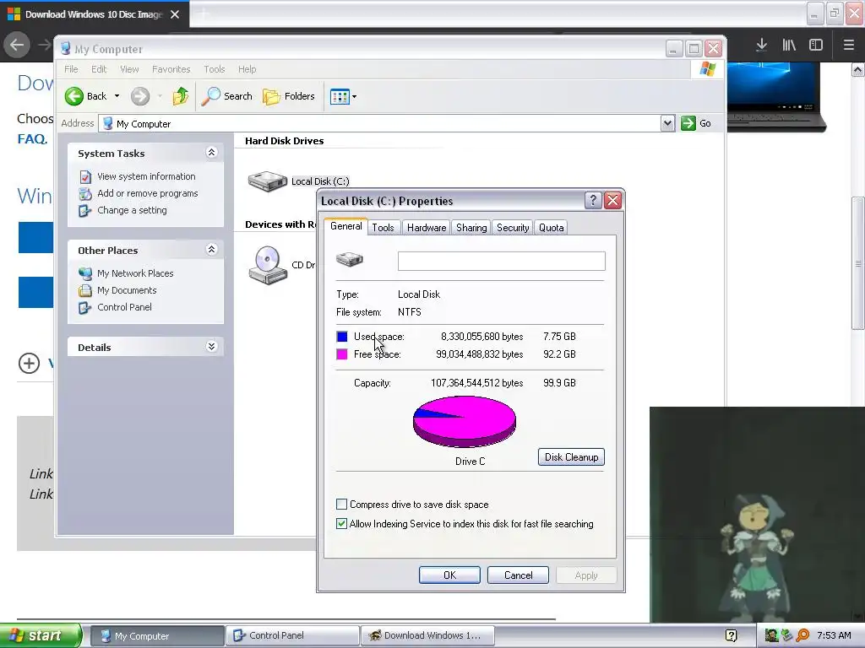The height and width of the screenshot is (648, 865).
Task: Click the orange magnifier tray icon
Action: pyautogui.click(x=802, y=635)
